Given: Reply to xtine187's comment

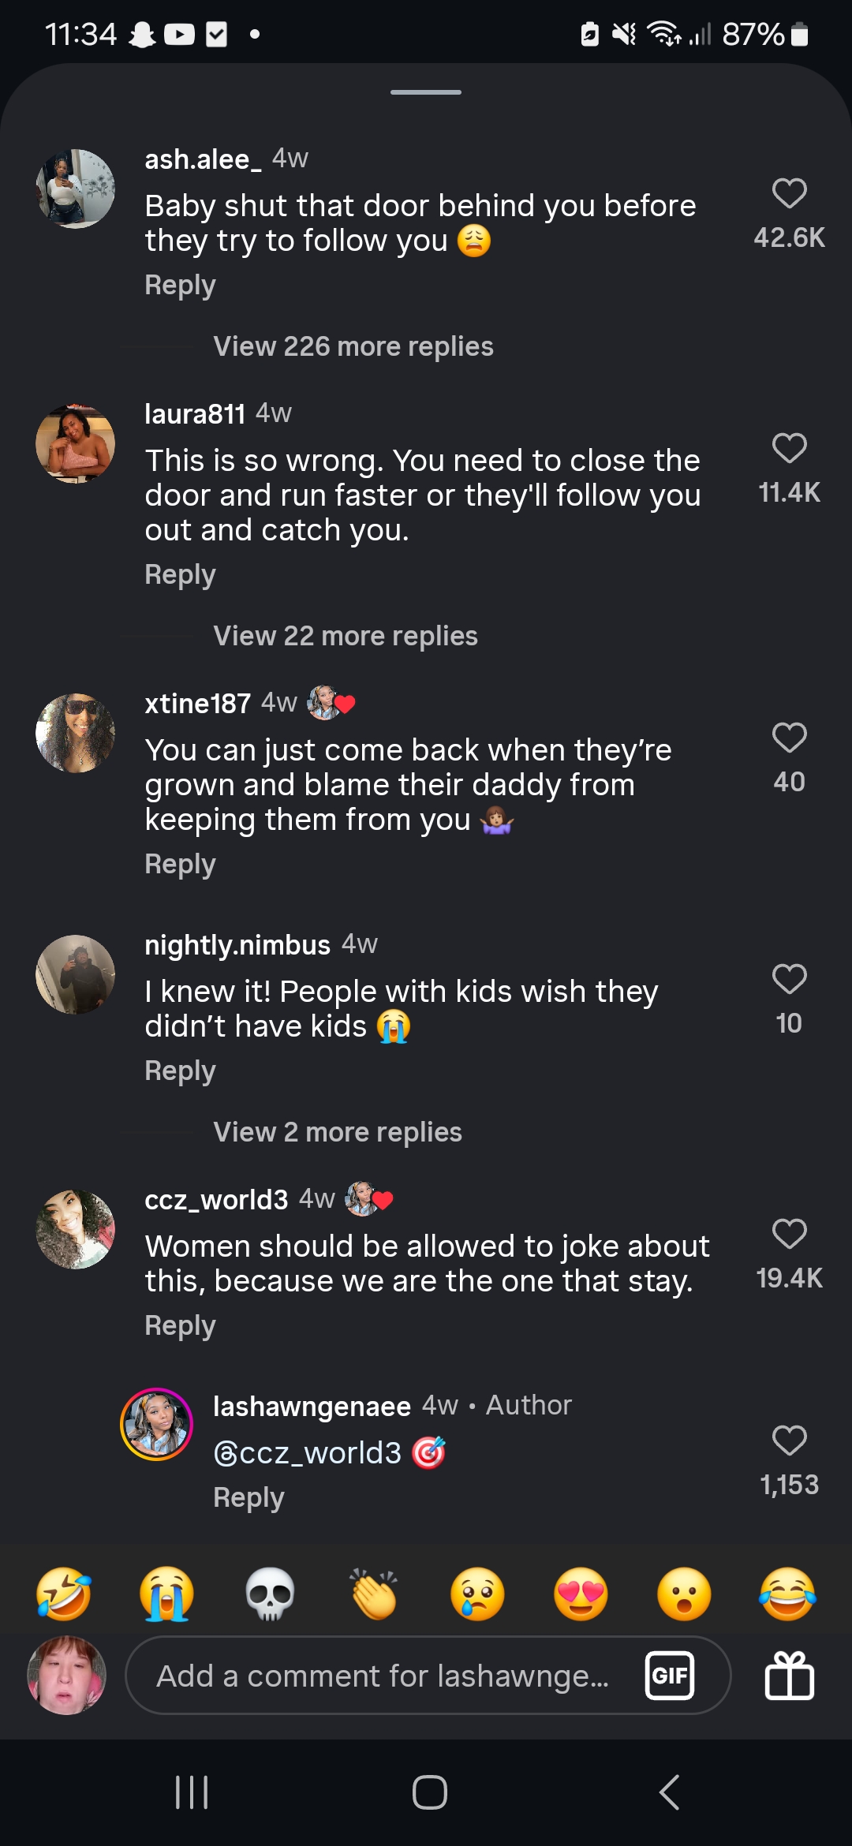Looking at the screenshot, I should [x=180, y=865].
